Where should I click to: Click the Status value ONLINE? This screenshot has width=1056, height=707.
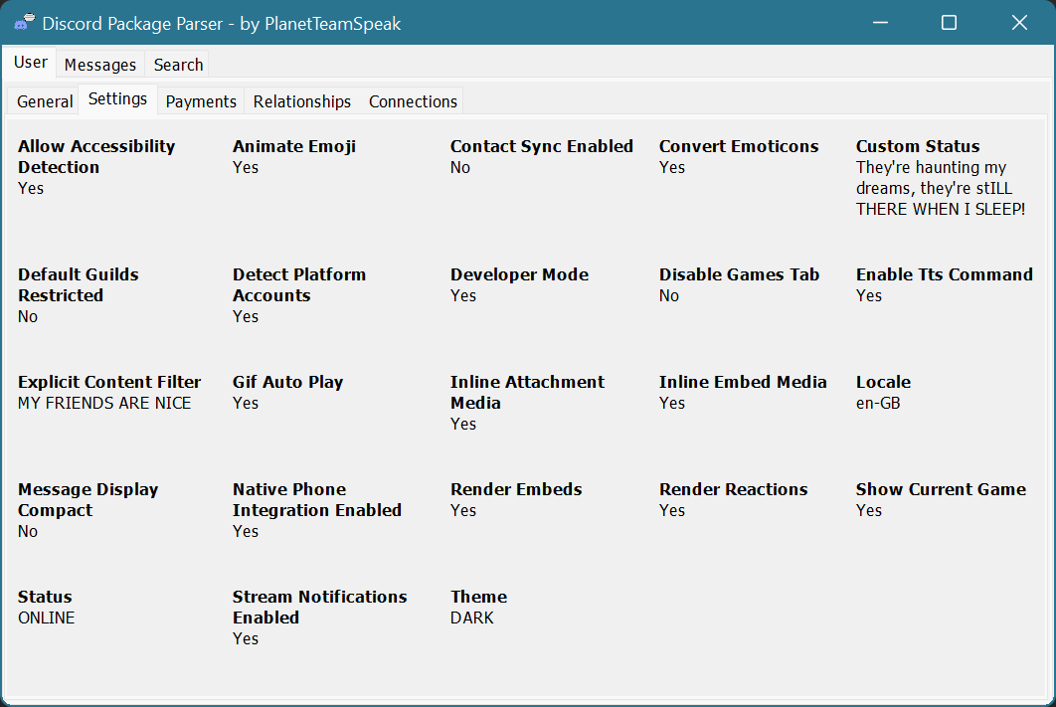point(46,618)
